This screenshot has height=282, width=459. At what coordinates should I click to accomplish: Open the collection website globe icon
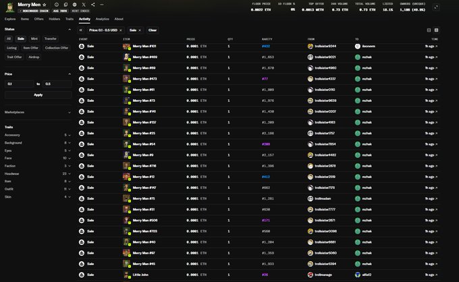75,5
